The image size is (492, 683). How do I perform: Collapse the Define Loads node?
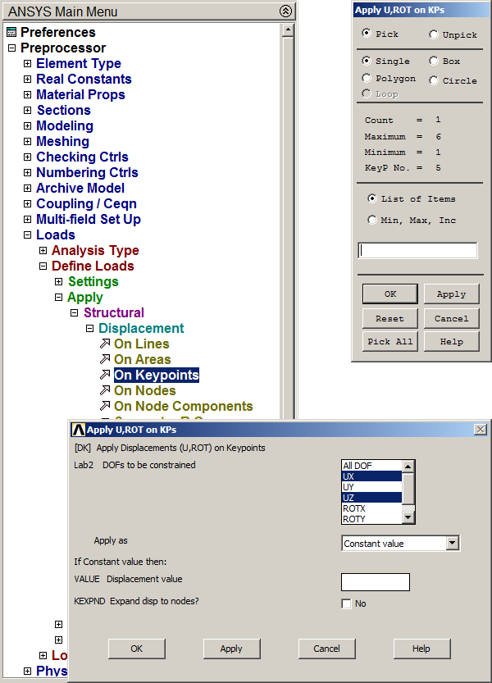pos(43,266)
